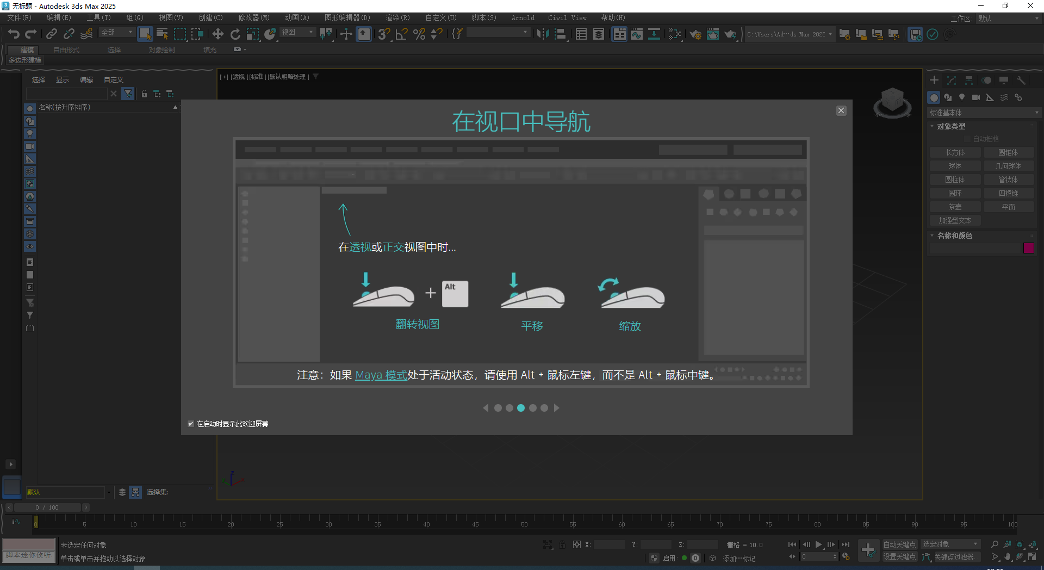The height and width of the screenshot is (570, 1044).
Task: Click the Maya 模式 link
Action: 381,375
